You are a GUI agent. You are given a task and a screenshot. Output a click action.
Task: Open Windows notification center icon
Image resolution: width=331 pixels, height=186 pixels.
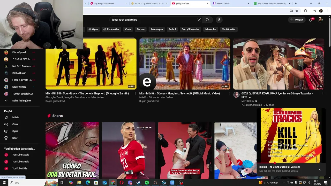click(325, 183)
